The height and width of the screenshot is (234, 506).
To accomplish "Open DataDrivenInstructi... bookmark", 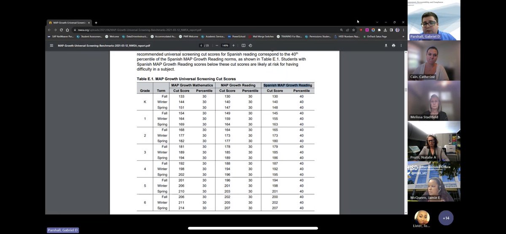I will tap(136, 37).
